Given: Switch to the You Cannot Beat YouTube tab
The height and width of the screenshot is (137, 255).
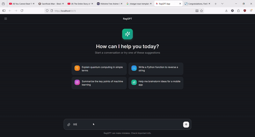Looking at the screenshot, I should (22, 4).
